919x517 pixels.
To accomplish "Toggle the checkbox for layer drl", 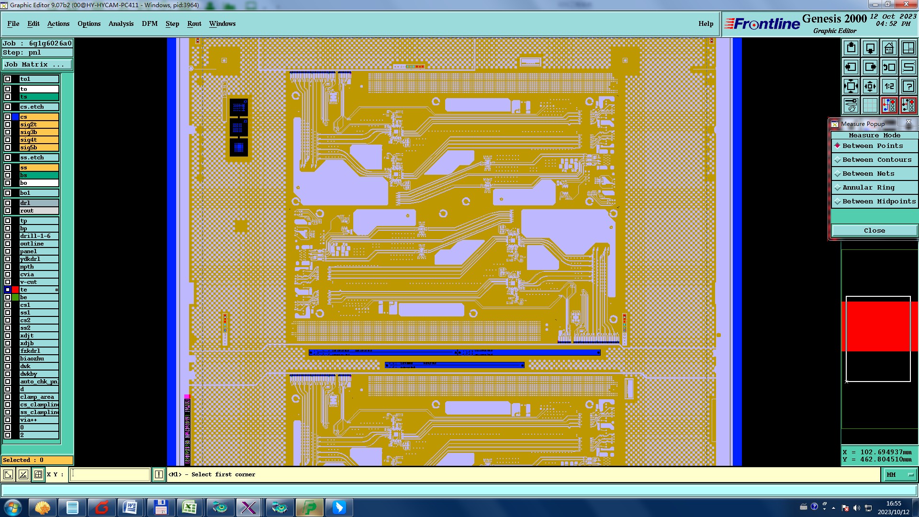I will coord(8,203).
